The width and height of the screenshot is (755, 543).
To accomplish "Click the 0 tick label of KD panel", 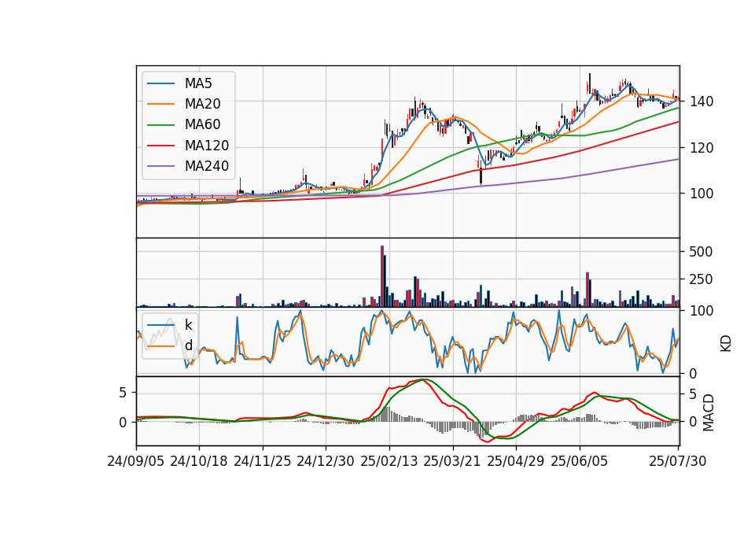I will [x=694, y=373].
